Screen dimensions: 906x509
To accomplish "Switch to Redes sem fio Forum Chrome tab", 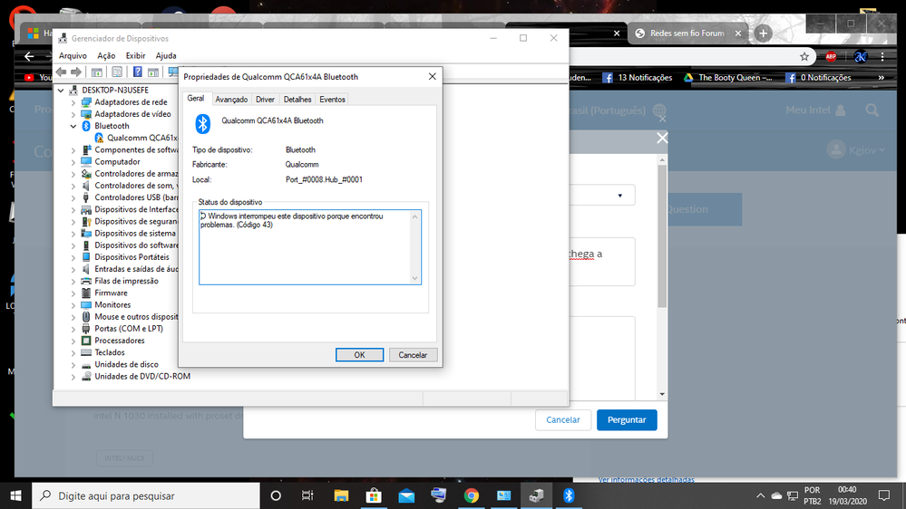I will point(687,34).
